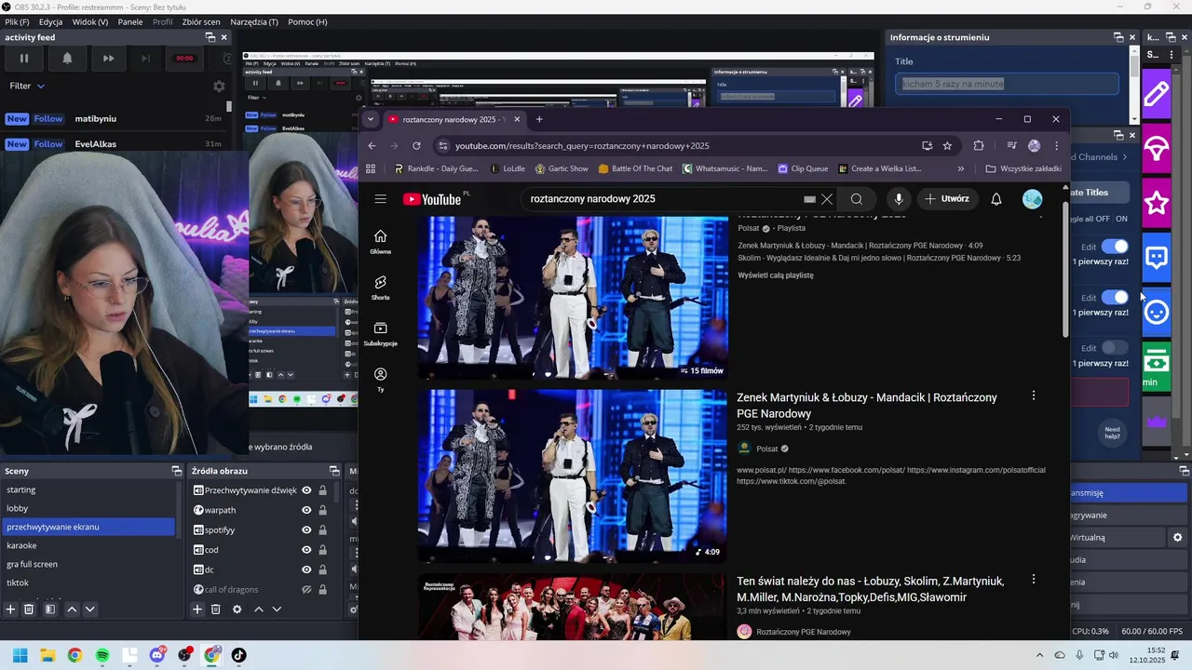
Task: Click the YouTube Utwórz button
Action: tap(947, 199)
